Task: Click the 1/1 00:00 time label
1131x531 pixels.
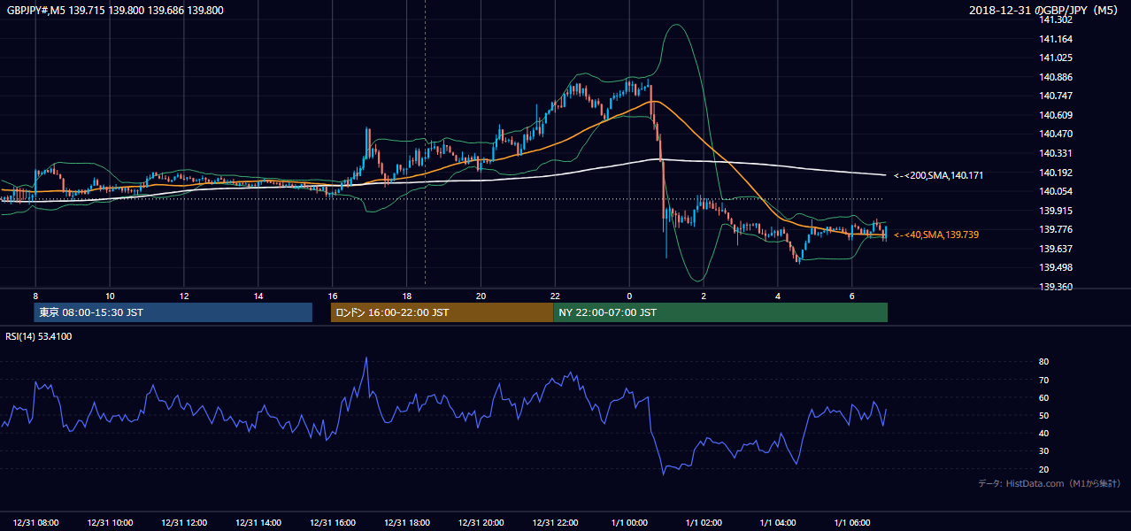Action: pyautogui.click(x=630, y=522)
